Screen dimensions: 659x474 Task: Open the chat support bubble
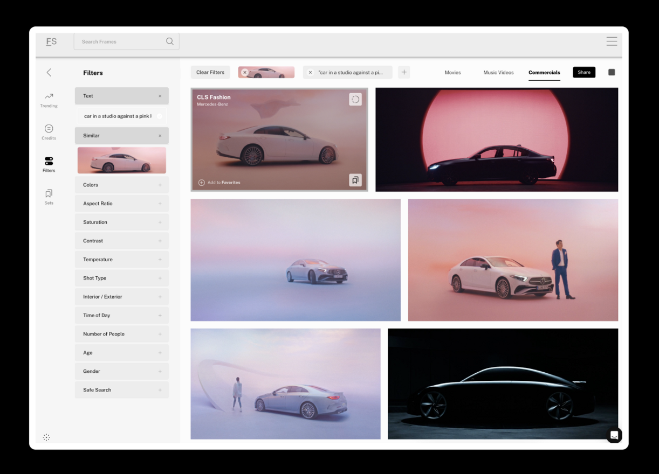click(614, 435)
